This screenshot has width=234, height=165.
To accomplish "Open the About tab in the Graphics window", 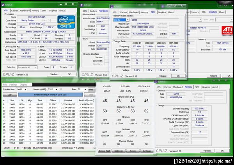I will [222, 12].
